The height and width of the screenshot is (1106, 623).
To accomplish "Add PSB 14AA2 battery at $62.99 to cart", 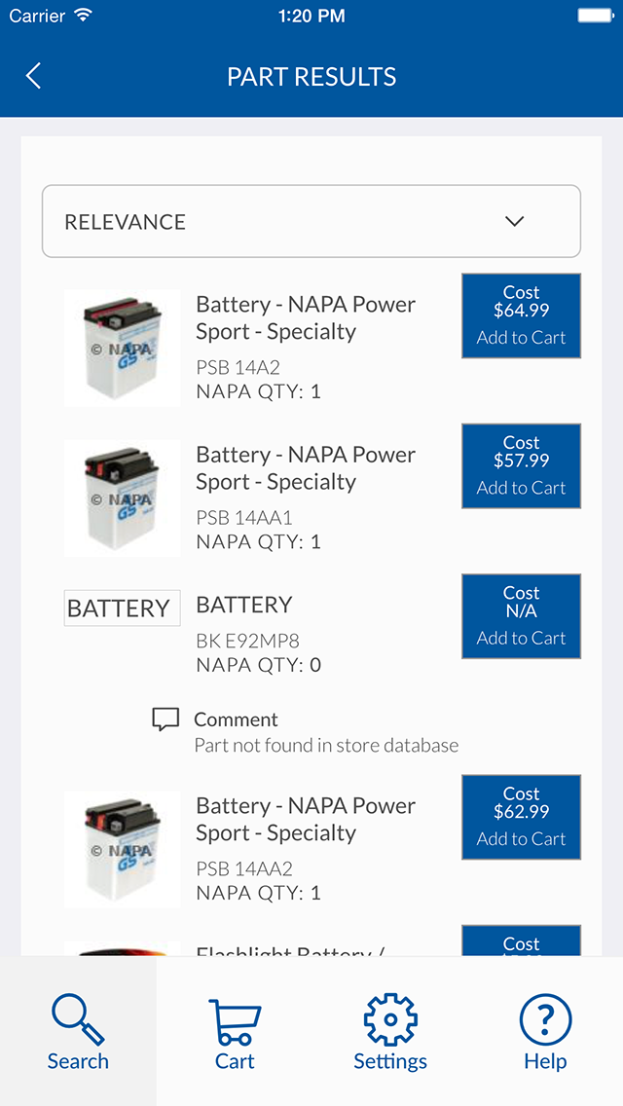I will (522, 817).
